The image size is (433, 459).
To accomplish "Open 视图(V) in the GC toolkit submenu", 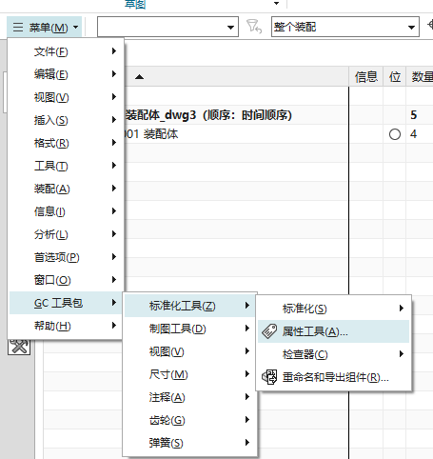I will click(x=189, y=351).
